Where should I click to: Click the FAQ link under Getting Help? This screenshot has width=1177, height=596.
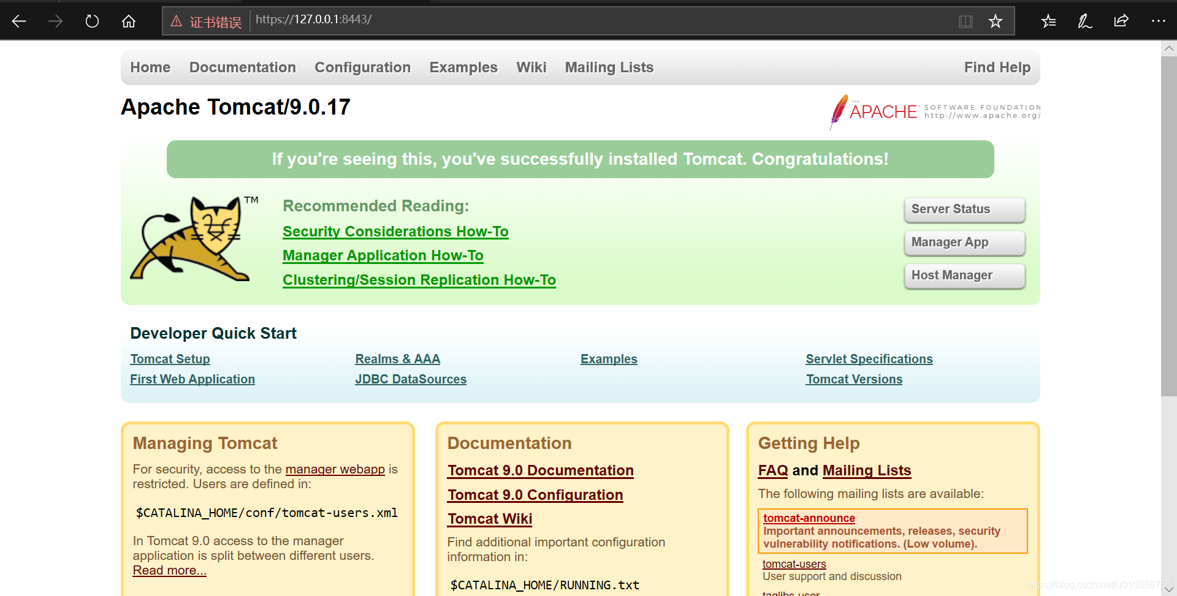click(x=773, y=470)
